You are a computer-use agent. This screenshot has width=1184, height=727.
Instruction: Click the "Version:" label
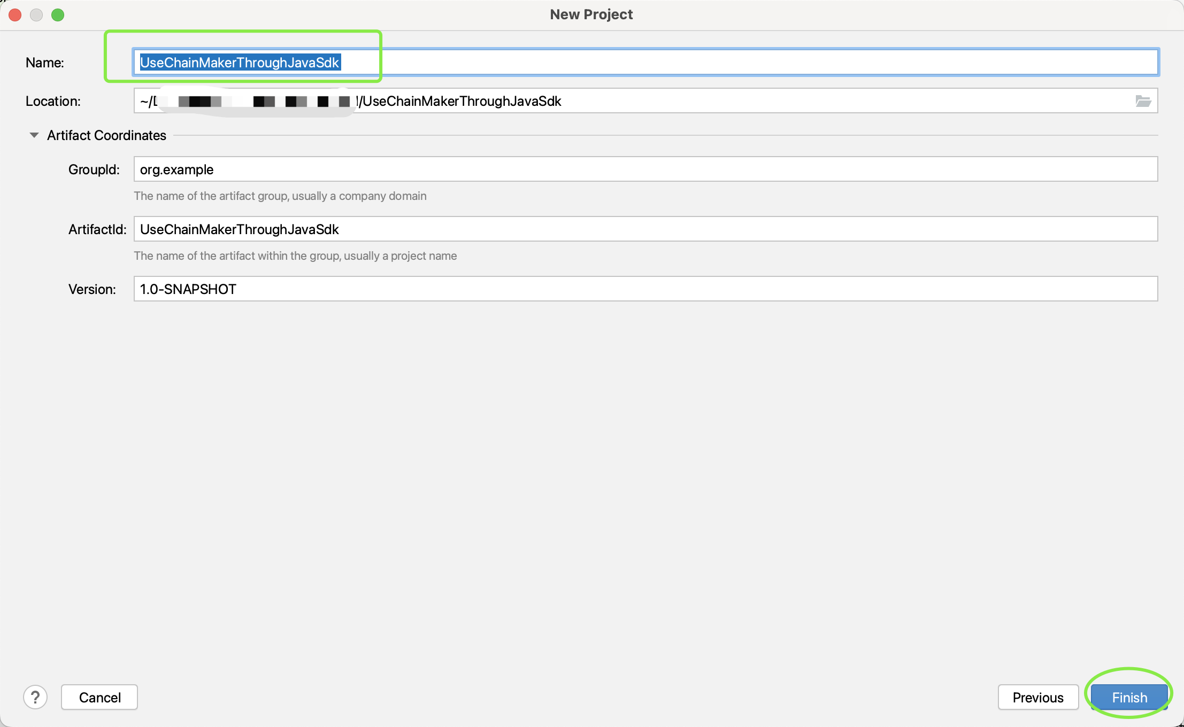coord(92,289)
